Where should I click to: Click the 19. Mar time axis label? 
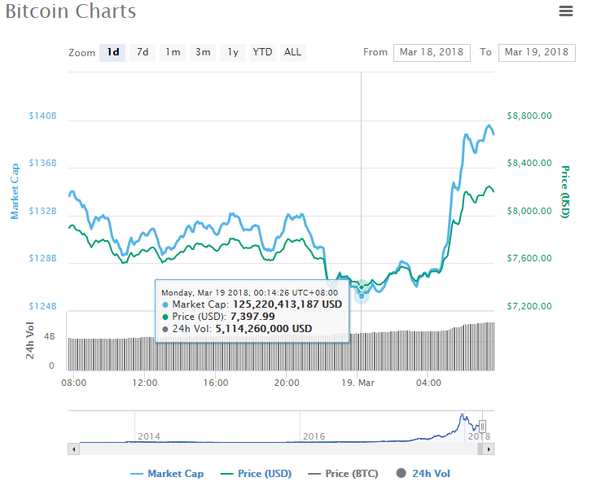coord(358,383)
